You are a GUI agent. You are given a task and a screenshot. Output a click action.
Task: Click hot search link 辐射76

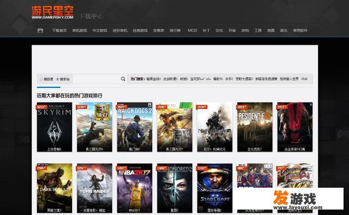tap(218, 79)
